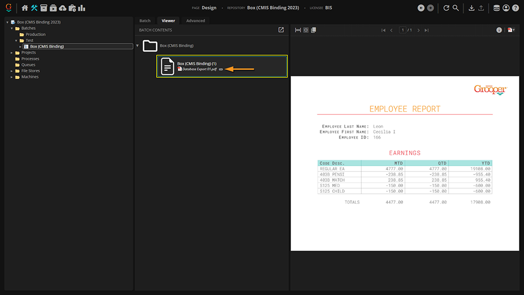
Task: Click the page number input field
Action: (403, 30)
